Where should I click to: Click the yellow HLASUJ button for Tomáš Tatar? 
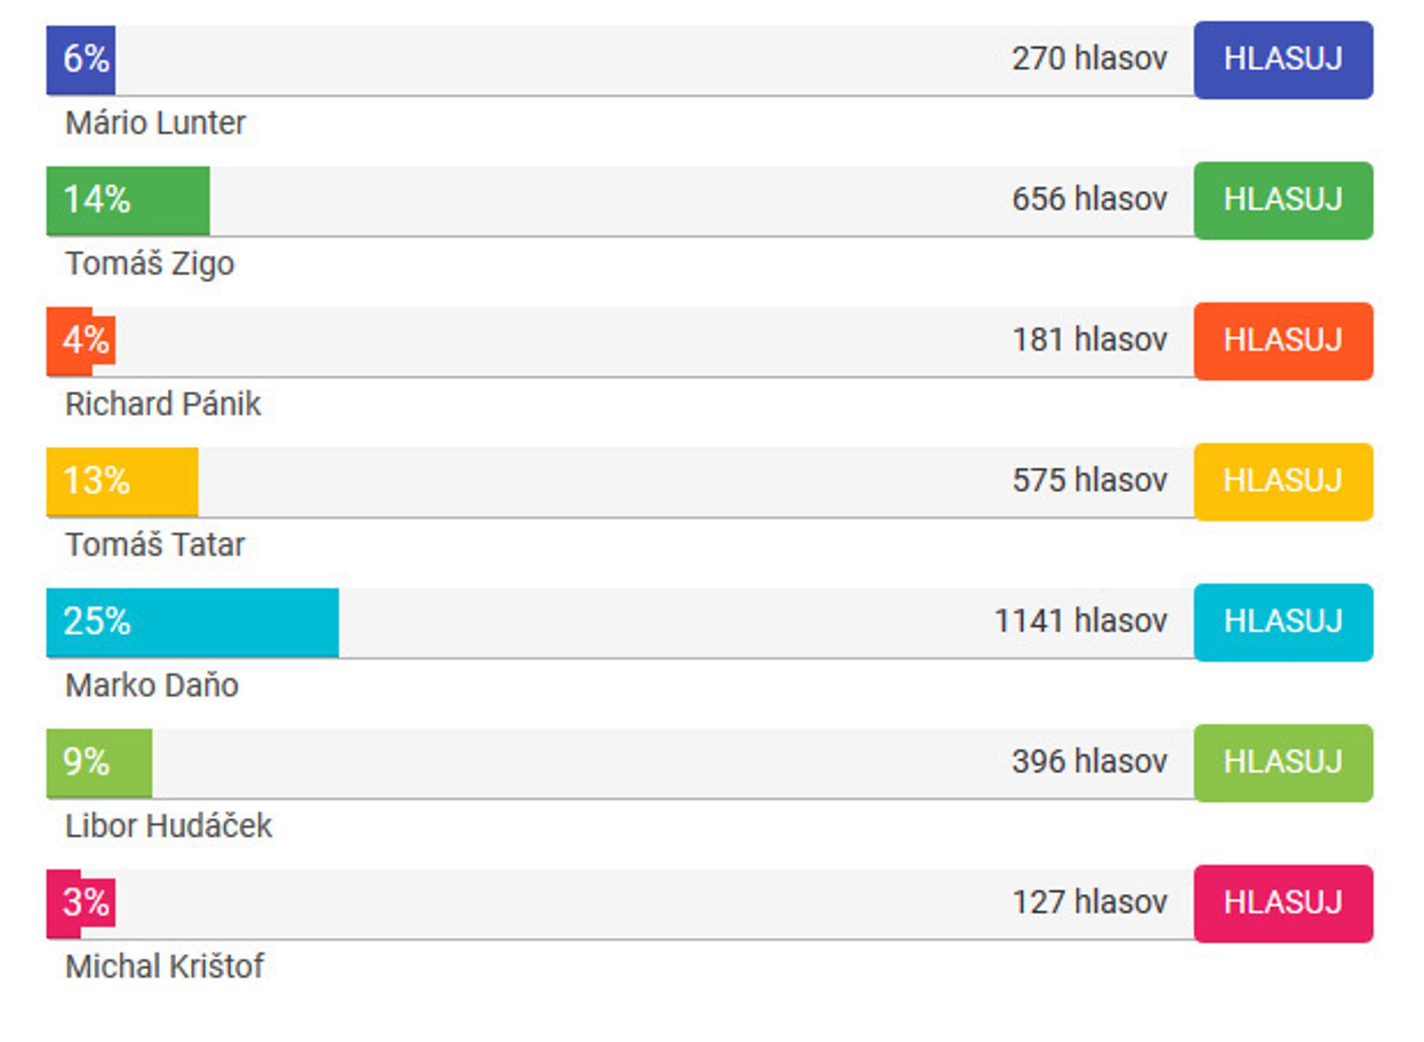pos(1283,482)
